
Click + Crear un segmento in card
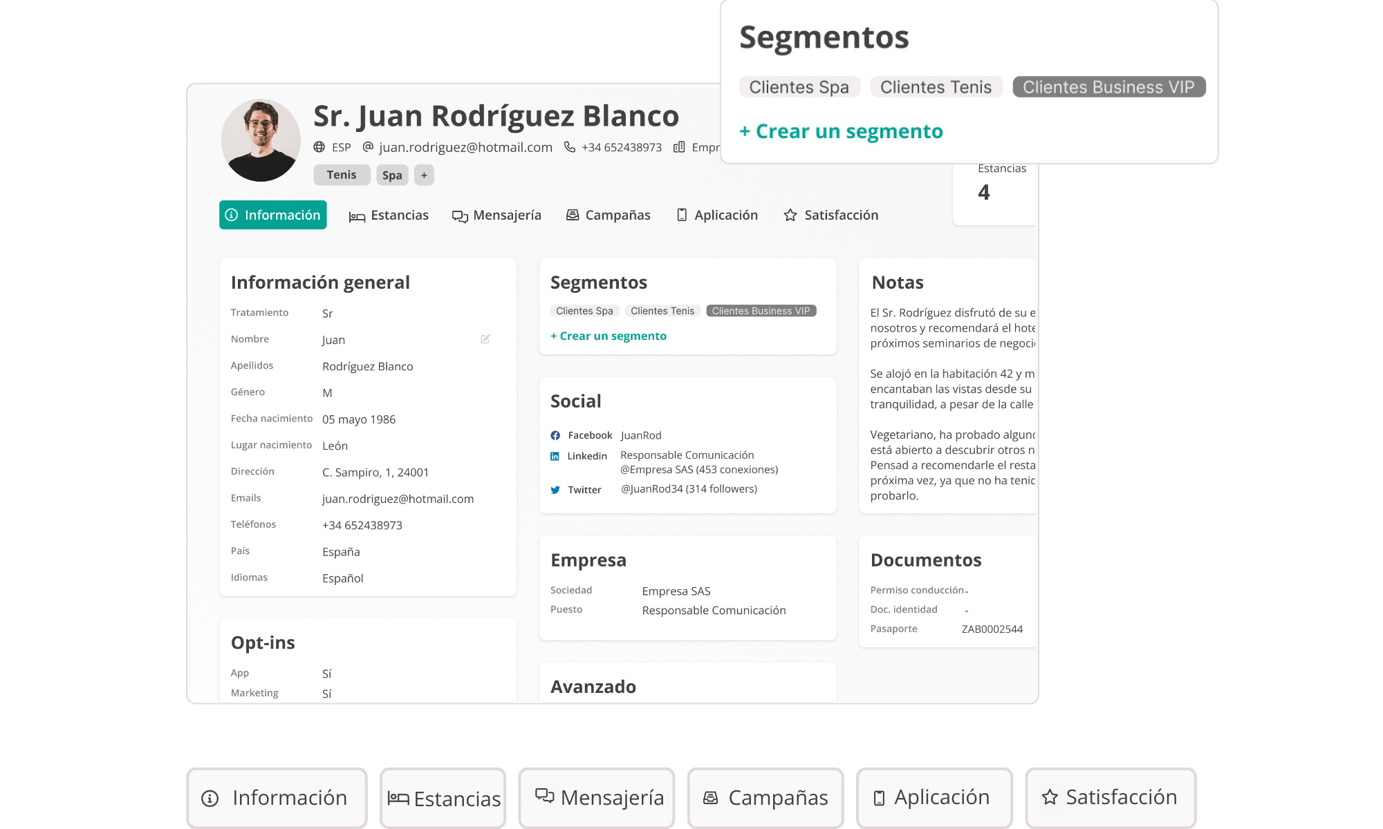[609, 334]
